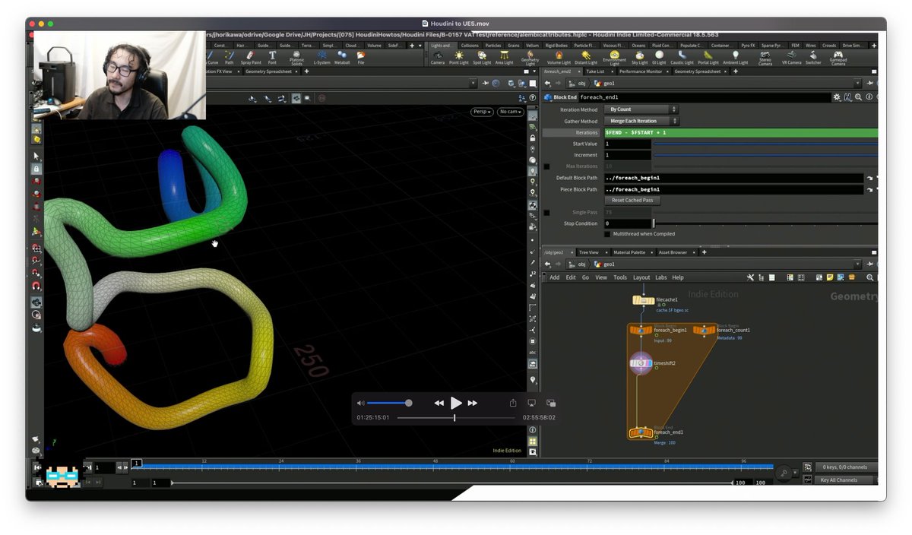Click the Reset Cached Pass button
This screenshot has height=535, width=912.
pos(632,201)
